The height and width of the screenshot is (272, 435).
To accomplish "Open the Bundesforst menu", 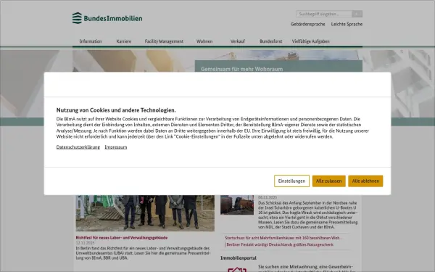I will (270, 41).
